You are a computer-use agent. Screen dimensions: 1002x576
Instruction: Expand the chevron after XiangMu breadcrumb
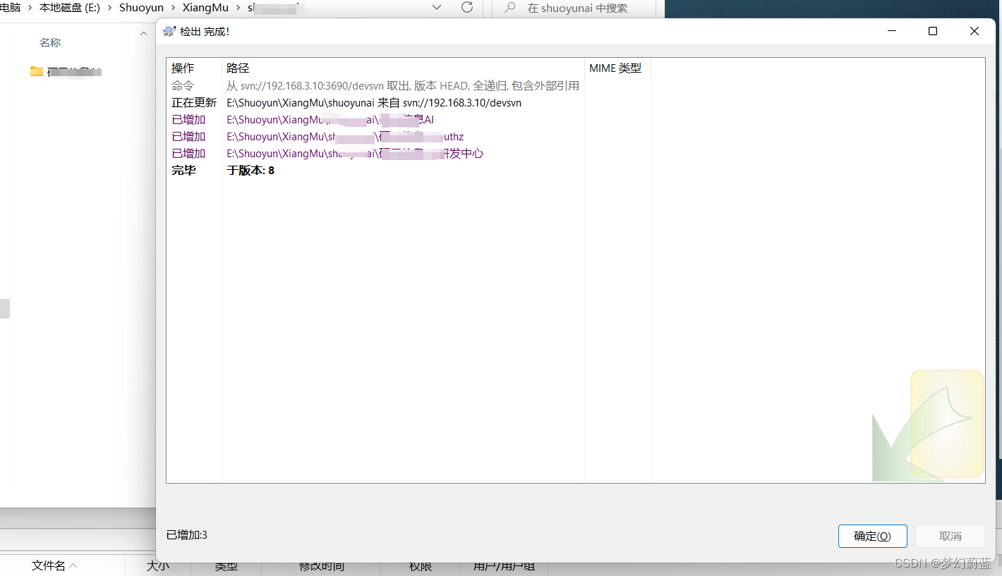pos(239,8)
